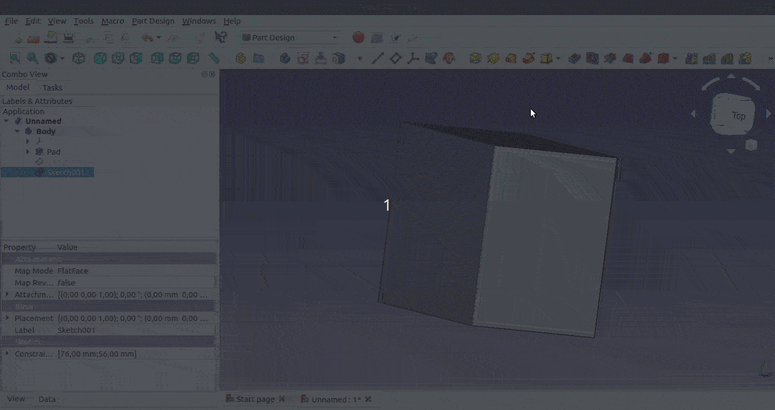Click the Fit Selection magnifier icon
Image resolution: width=775 pixels, height=410 pixels.
click(33, 58)
